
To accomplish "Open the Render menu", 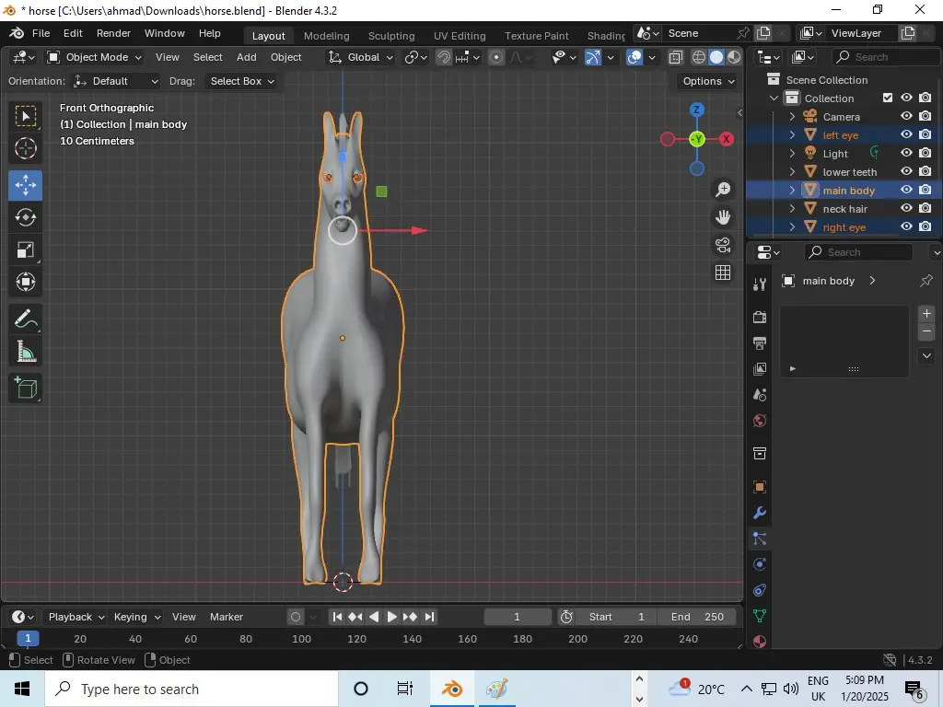I will tap(113, 33).
